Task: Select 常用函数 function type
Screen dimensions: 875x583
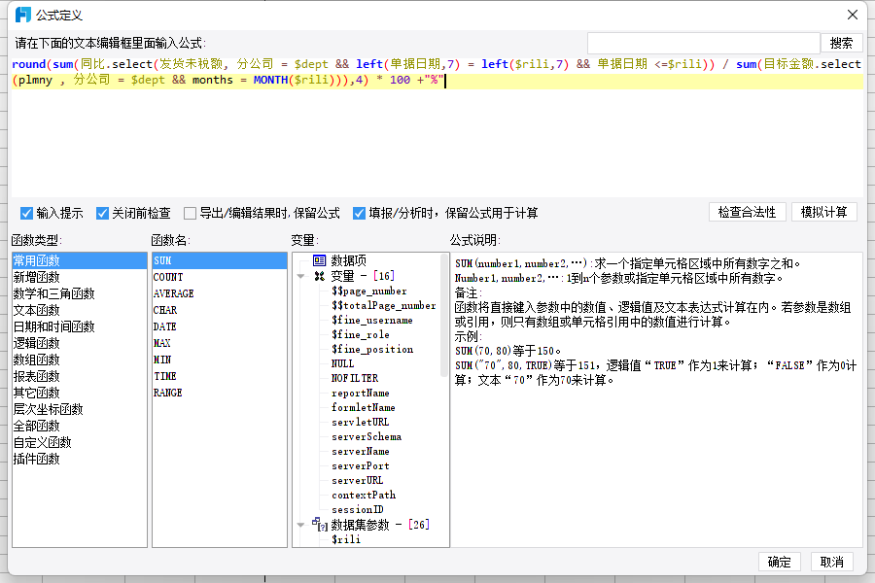Action: [80, 260]
